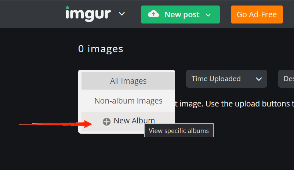Click the imgur logo
294x170 pixels.
click(88, 14)
